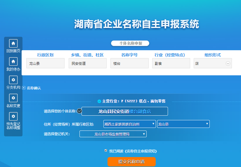Click the 湖南省企业名称自主申报系统 title

click(136, 24)
